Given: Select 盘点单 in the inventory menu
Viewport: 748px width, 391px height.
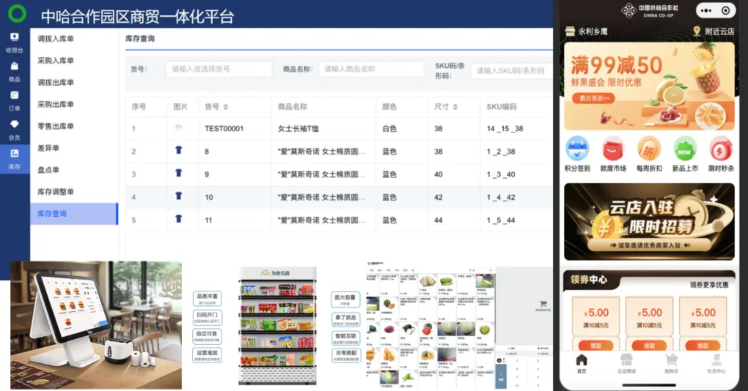Looking at the screenshot, I should [48, 170].
